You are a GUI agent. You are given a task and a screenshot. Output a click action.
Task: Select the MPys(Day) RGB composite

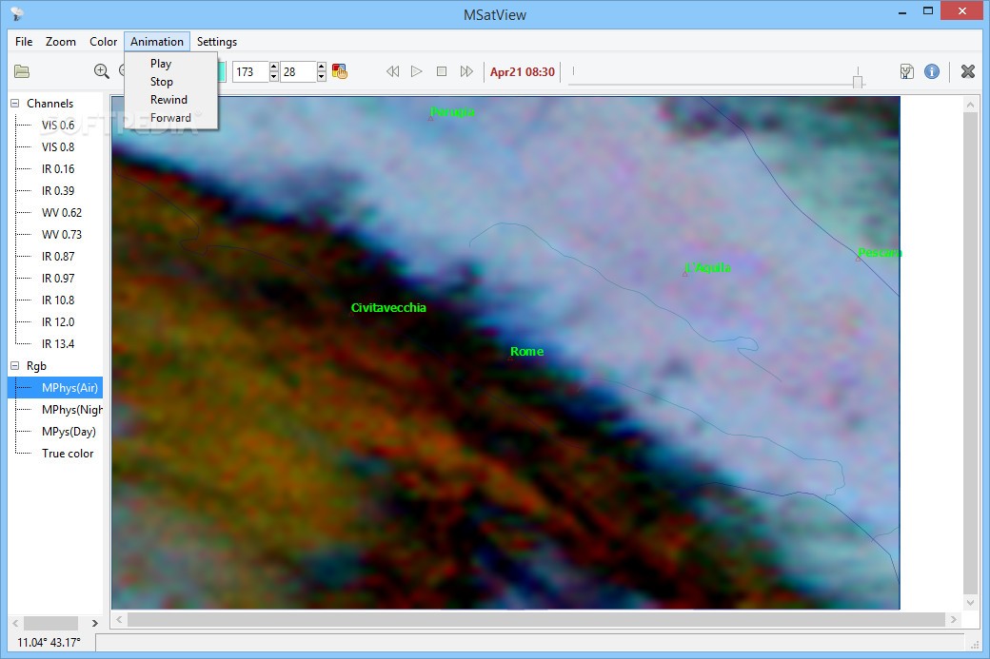click(x=69, y=432)
